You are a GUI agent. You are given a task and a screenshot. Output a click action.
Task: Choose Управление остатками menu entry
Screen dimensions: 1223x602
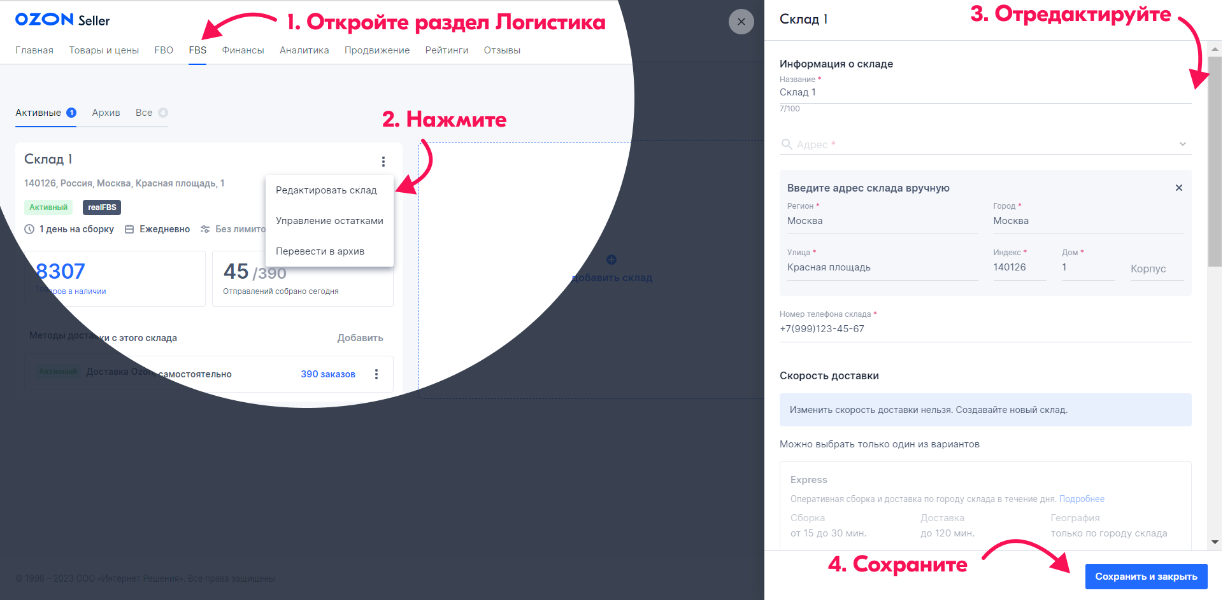(x=329, y=221)
